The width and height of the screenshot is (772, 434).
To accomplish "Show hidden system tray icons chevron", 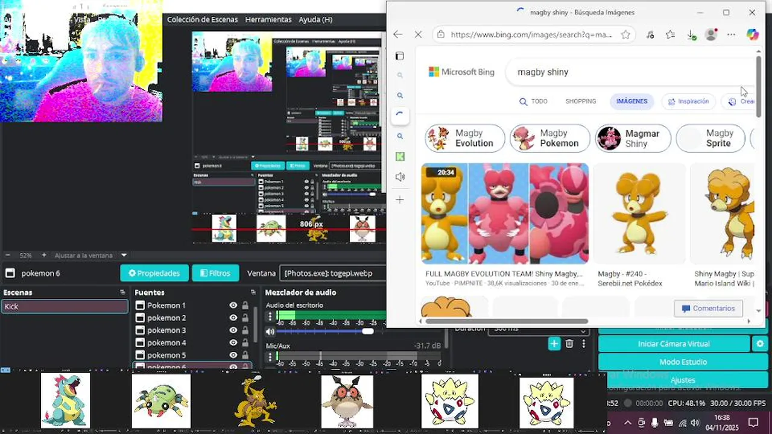I will pyautogui.click(x=627, y=423).
